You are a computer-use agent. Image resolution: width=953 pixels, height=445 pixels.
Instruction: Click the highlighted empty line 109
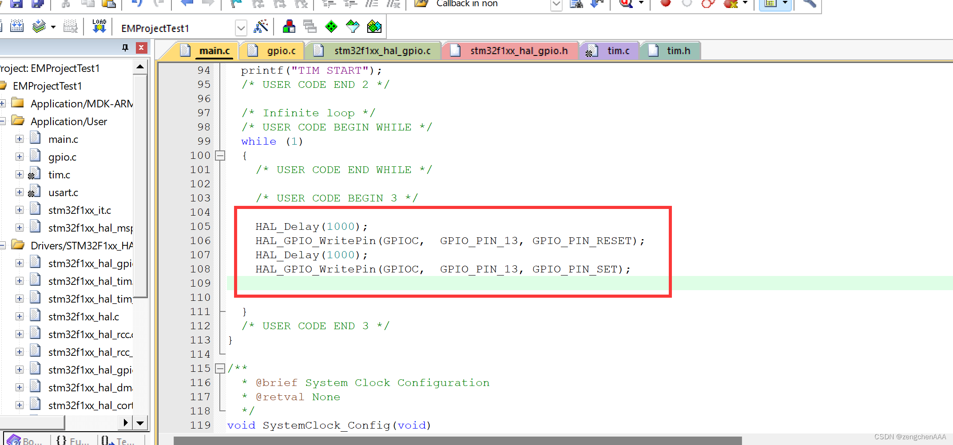pyautogui.click(x=590, y=283)
